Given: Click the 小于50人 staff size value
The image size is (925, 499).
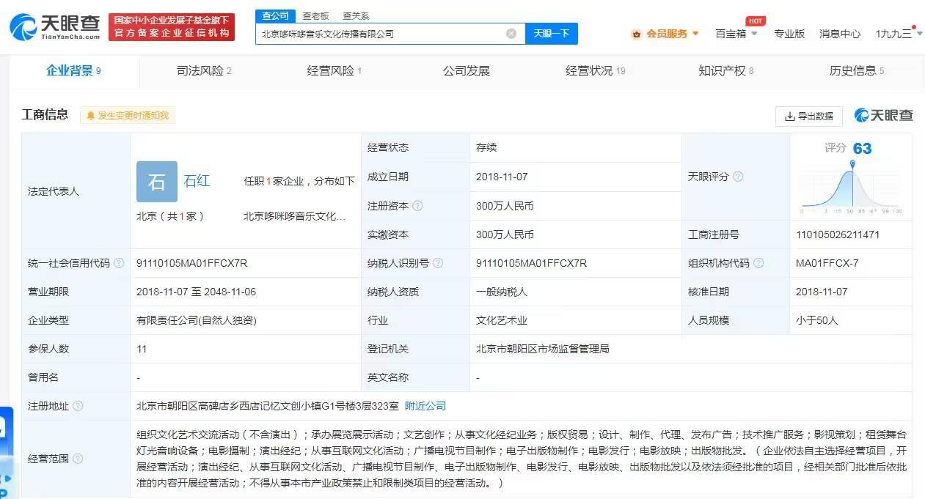Looking at the screenshot, I should pos(817,320).
